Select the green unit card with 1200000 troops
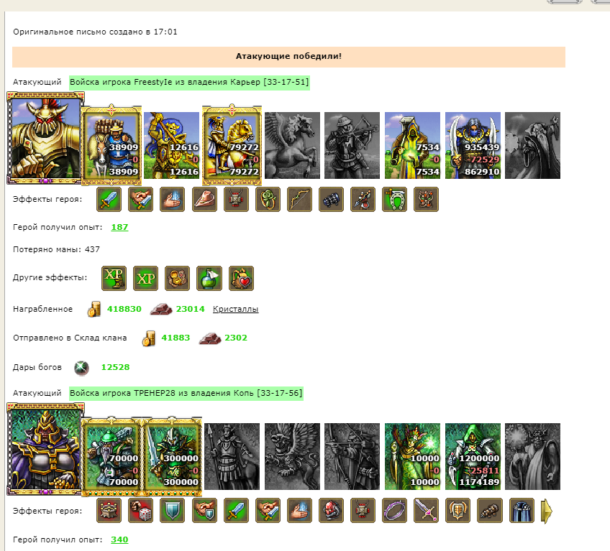610x551 pixels. coord(473,457)
